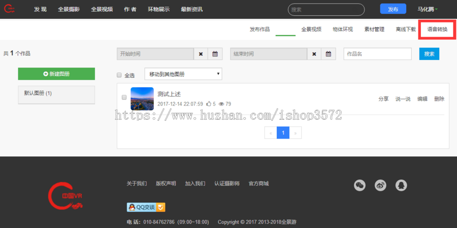Open the QQ penguin icon in the footer
The image size is (457, 228).
(401, 185)
